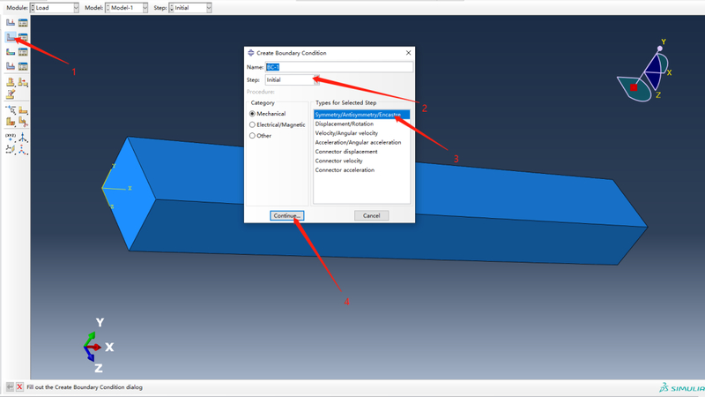Select the Create Datum CSYS tool

23,148
